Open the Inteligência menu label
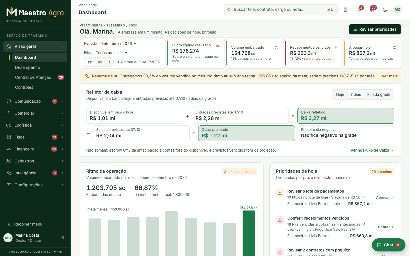Image resolution: width=410 pixels, height=256 pixels. click(x=25, y=173)
